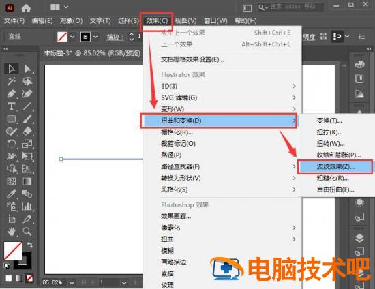Select the Line Segment tool

[27, 106]
